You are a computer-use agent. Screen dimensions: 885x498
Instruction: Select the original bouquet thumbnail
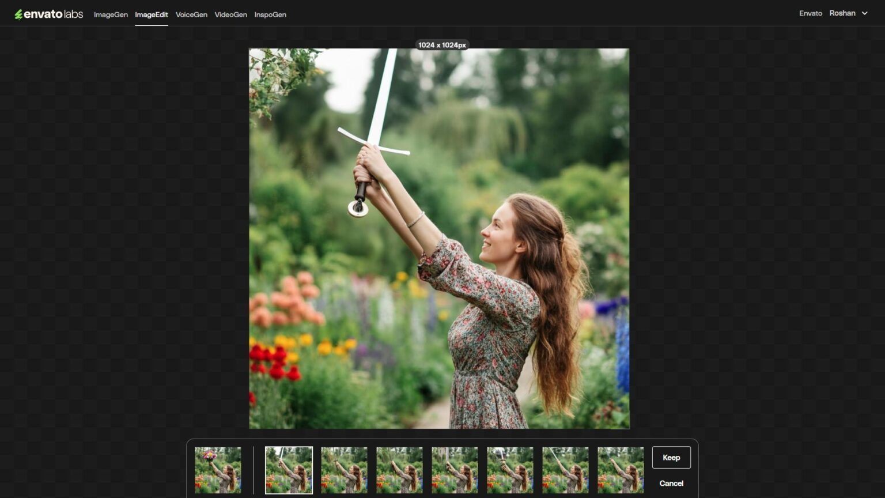[x=218, y=470]
